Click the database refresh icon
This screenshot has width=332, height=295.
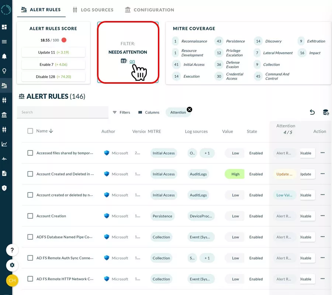click(x=326, y=112)
